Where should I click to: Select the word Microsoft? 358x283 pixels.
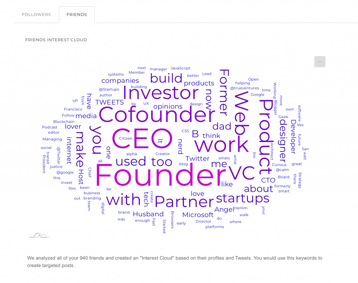click(198, 215)
